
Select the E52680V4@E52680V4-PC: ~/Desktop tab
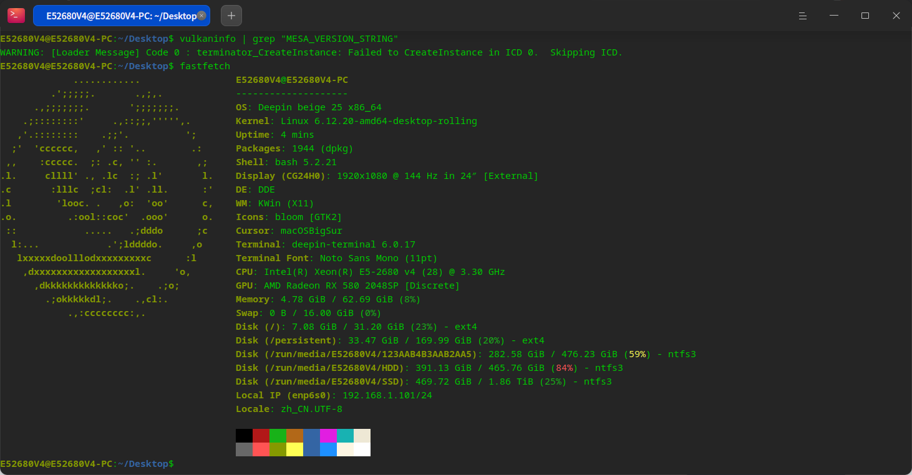point(122,16)
